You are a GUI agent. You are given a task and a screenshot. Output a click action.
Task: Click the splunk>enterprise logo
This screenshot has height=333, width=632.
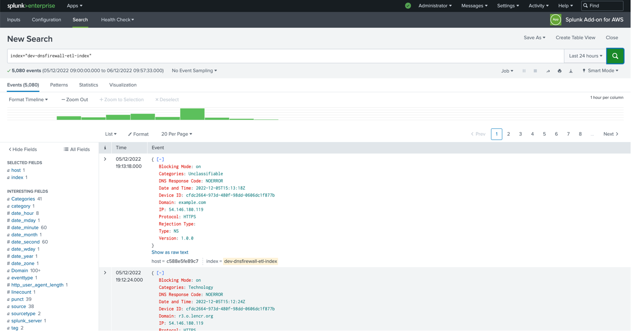[x=31, y=5]
